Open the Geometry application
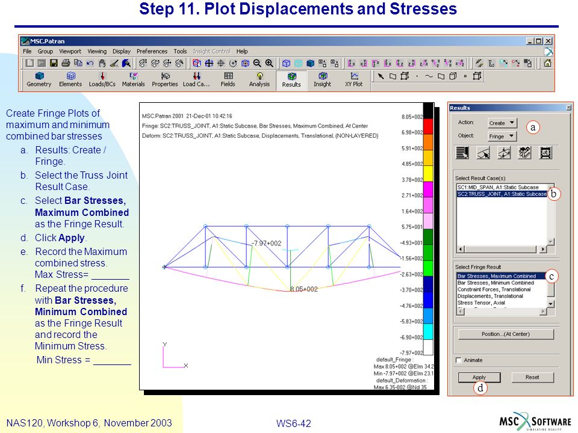Screen dimensions: 578x433 tap(39, 79)
